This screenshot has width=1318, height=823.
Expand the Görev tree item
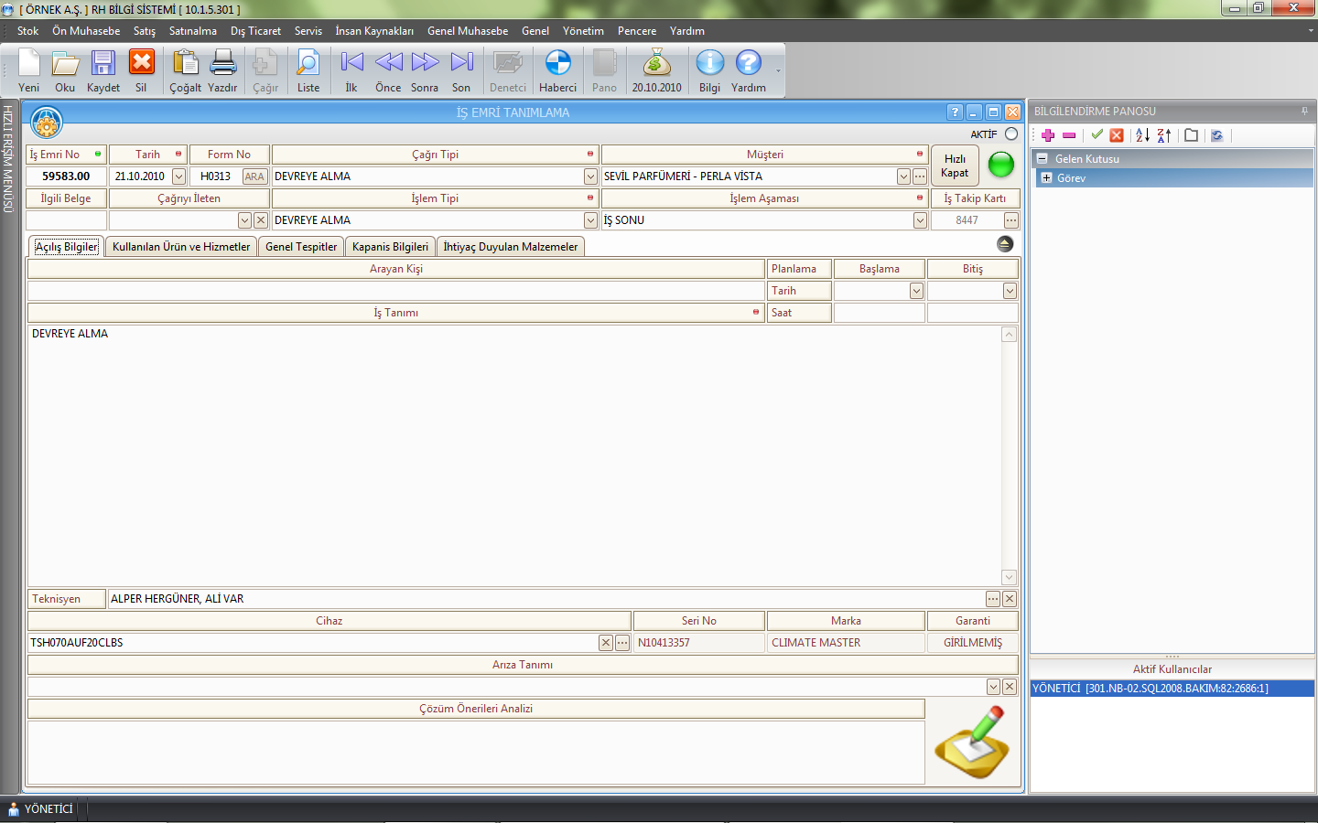1047,178
